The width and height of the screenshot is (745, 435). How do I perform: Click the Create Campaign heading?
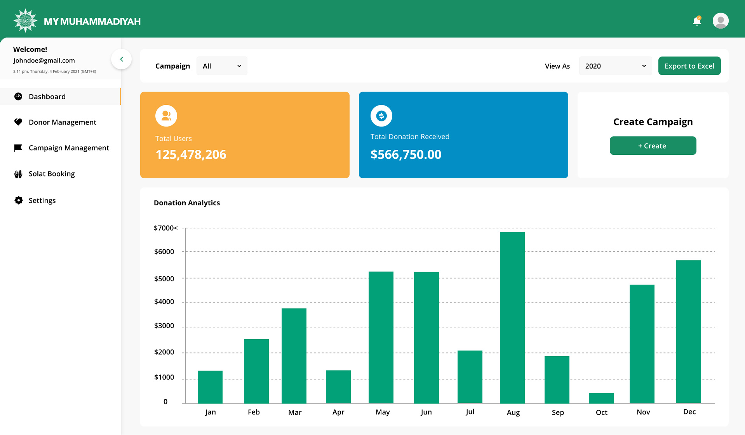(653, 122)
